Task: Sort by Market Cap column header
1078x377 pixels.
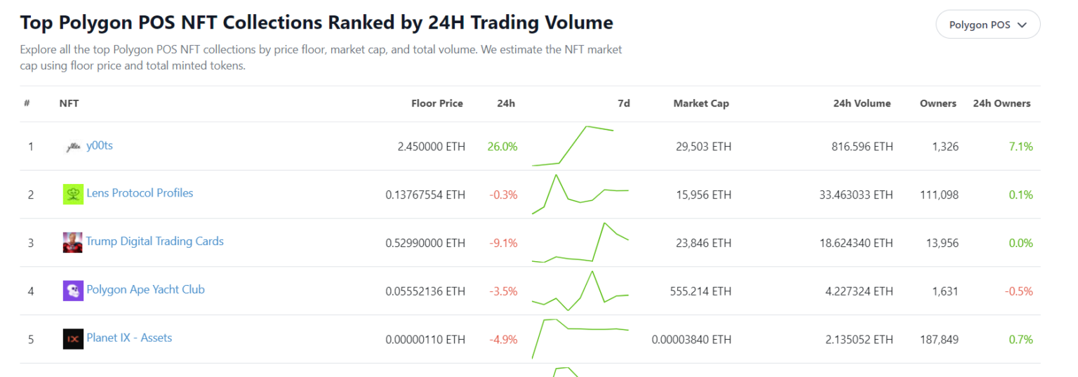Action: click(700, 103)
